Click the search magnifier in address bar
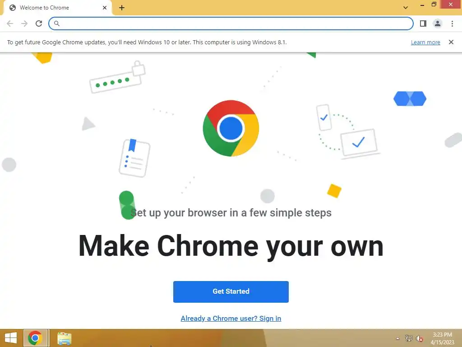Image resolution: width=462 pixels, height=347 pixels. 57,23
